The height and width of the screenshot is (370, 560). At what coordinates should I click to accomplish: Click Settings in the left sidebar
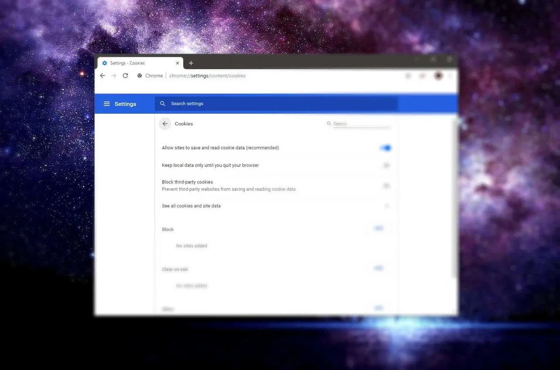click(125, 104)
